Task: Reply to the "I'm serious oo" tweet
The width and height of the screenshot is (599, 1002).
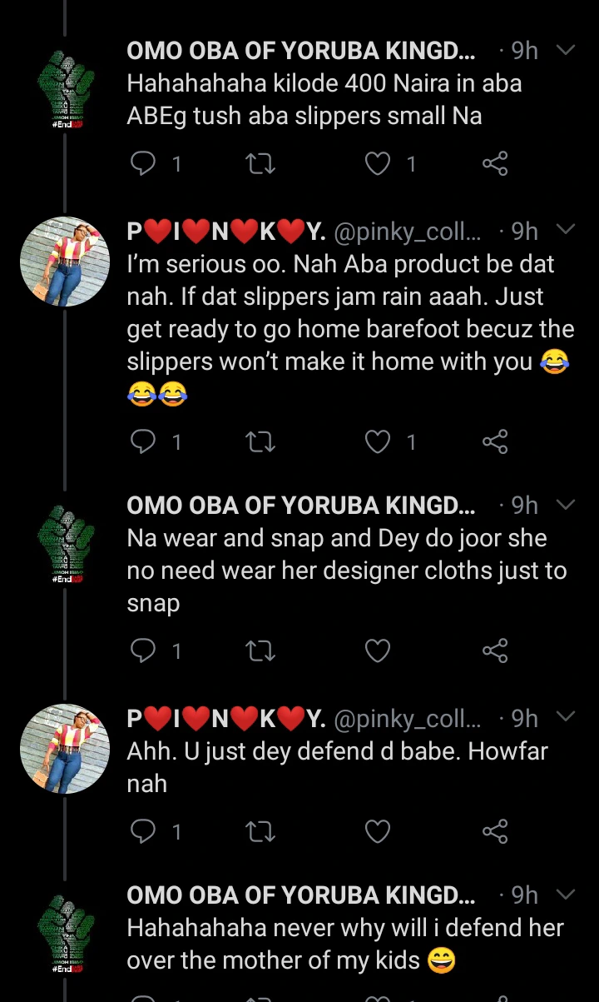Action: (144, 441)
